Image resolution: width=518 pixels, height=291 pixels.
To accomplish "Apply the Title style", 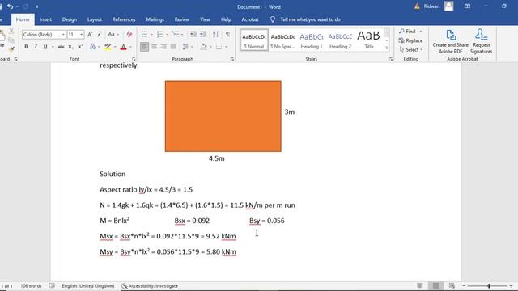I will [x=369, y=40].
